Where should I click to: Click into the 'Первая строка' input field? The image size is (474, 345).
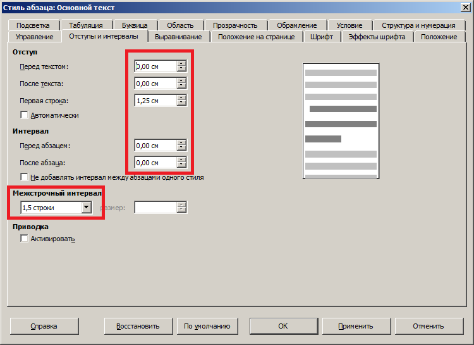(x=155, y=100)
